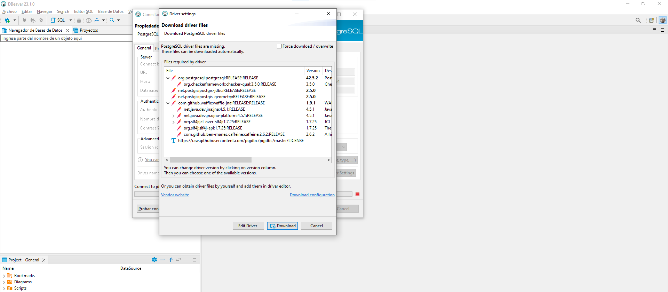
Task: Open the Download configuration link
Action: (312, 195)
